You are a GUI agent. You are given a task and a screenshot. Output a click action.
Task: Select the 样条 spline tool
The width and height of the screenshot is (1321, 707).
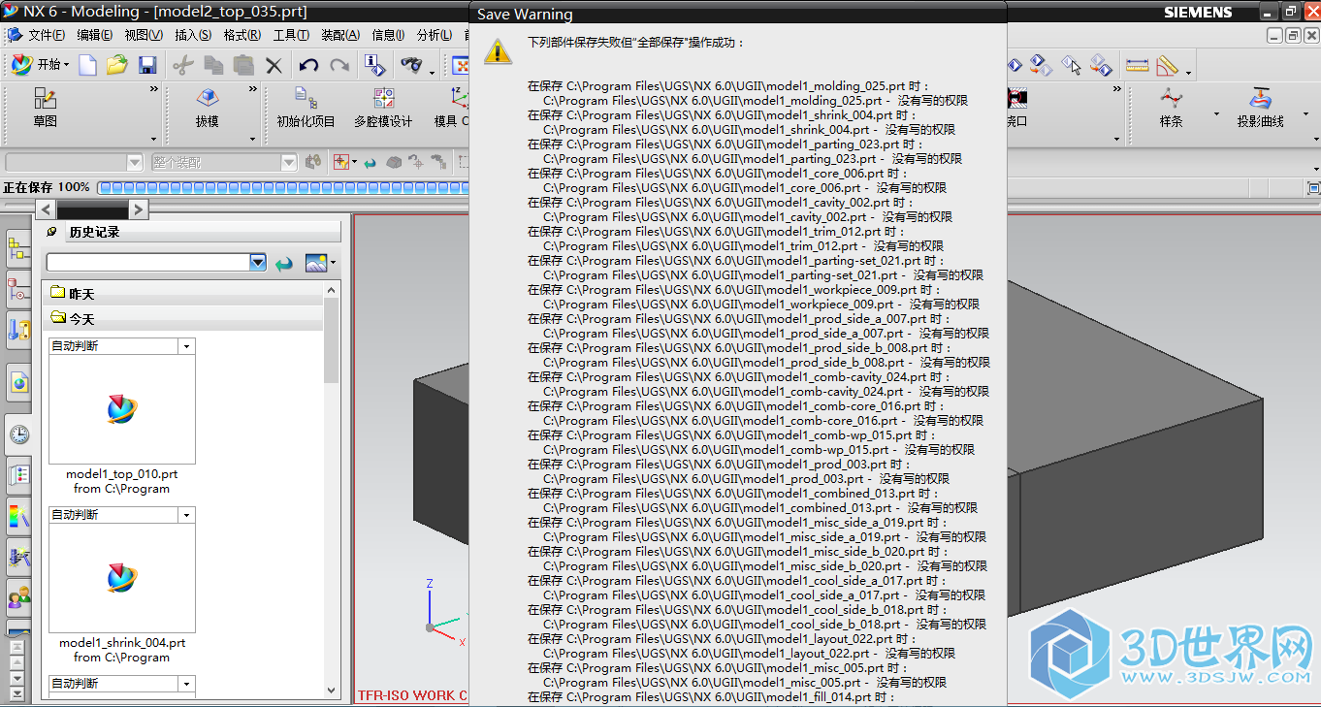point(1172,108)
